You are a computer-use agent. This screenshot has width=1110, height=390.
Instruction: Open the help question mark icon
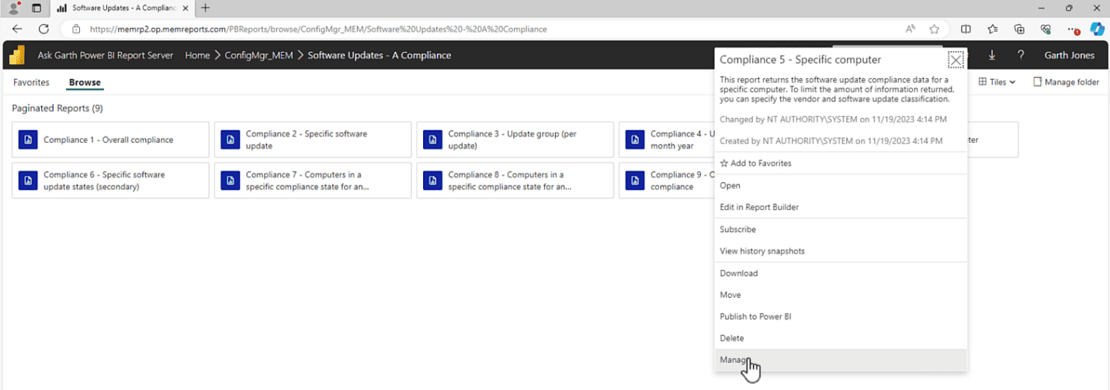[x=1021, y=55]
